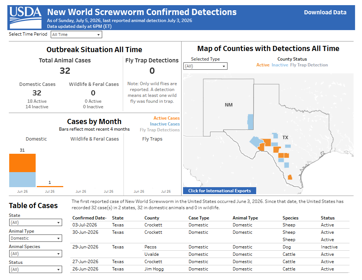Image resolution: width=362 pixels, height=280 pixels.
Task: Click the Total Animal Cases value 32
Action: [65, 71]
